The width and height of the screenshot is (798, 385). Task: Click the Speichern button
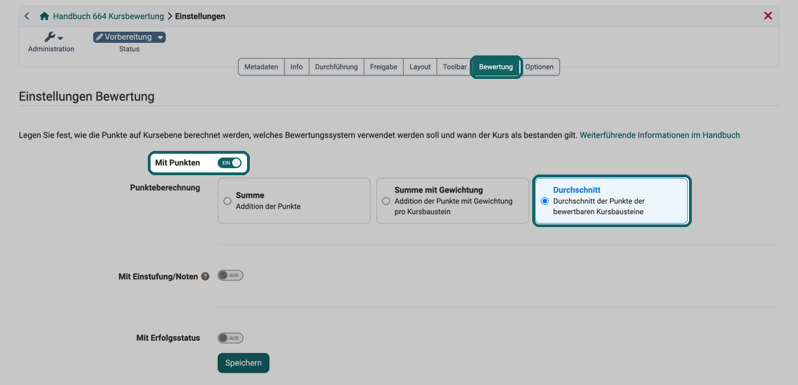coord(244,363)
